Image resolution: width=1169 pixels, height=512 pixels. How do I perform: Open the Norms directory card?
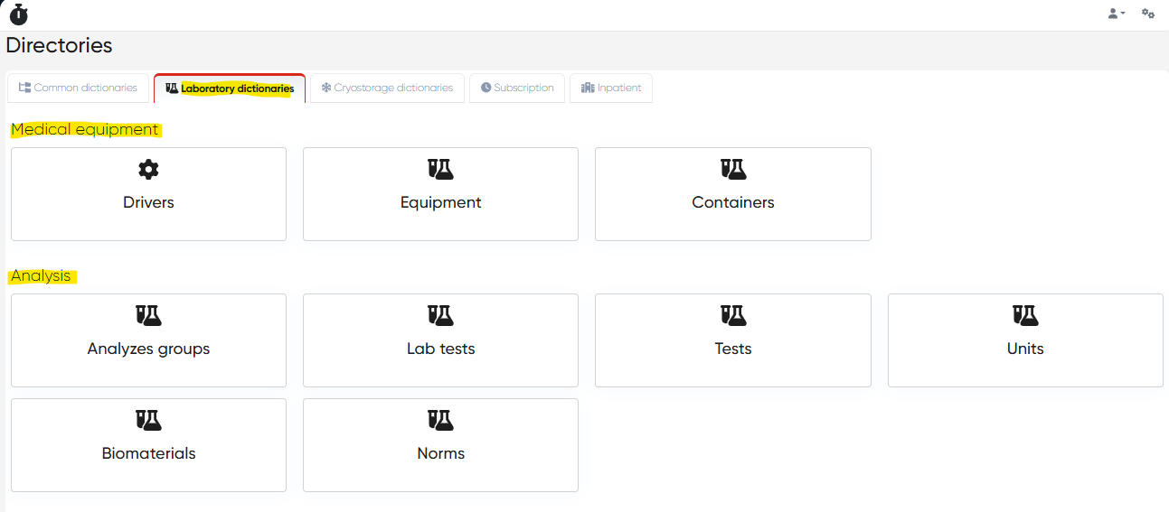click(x=440, y=445)
